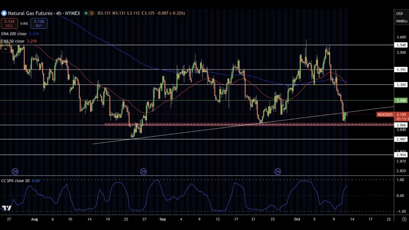Select the EMA 50 close indicator legend
The image size is (409, 230).
click(x=13, y=41)
